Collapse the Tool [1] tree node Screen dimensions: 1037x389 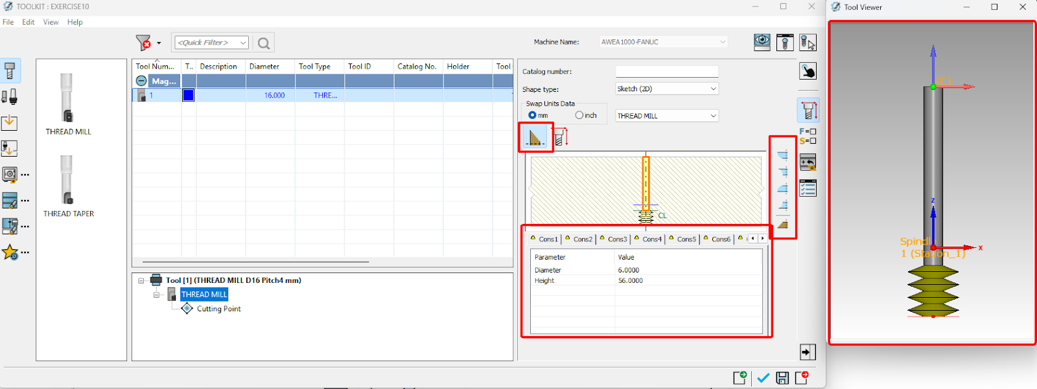point(141,281)
